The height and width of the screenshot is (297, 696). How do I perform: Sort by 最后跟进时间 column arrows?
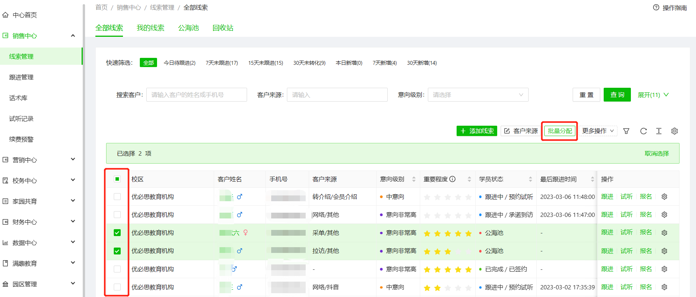[x=593, y=179]
